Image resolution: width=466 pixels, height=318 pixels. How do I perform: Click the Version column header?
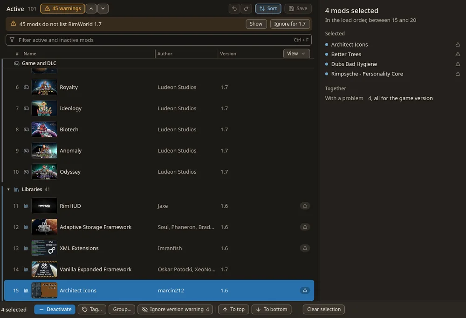[x=228, y=54]
